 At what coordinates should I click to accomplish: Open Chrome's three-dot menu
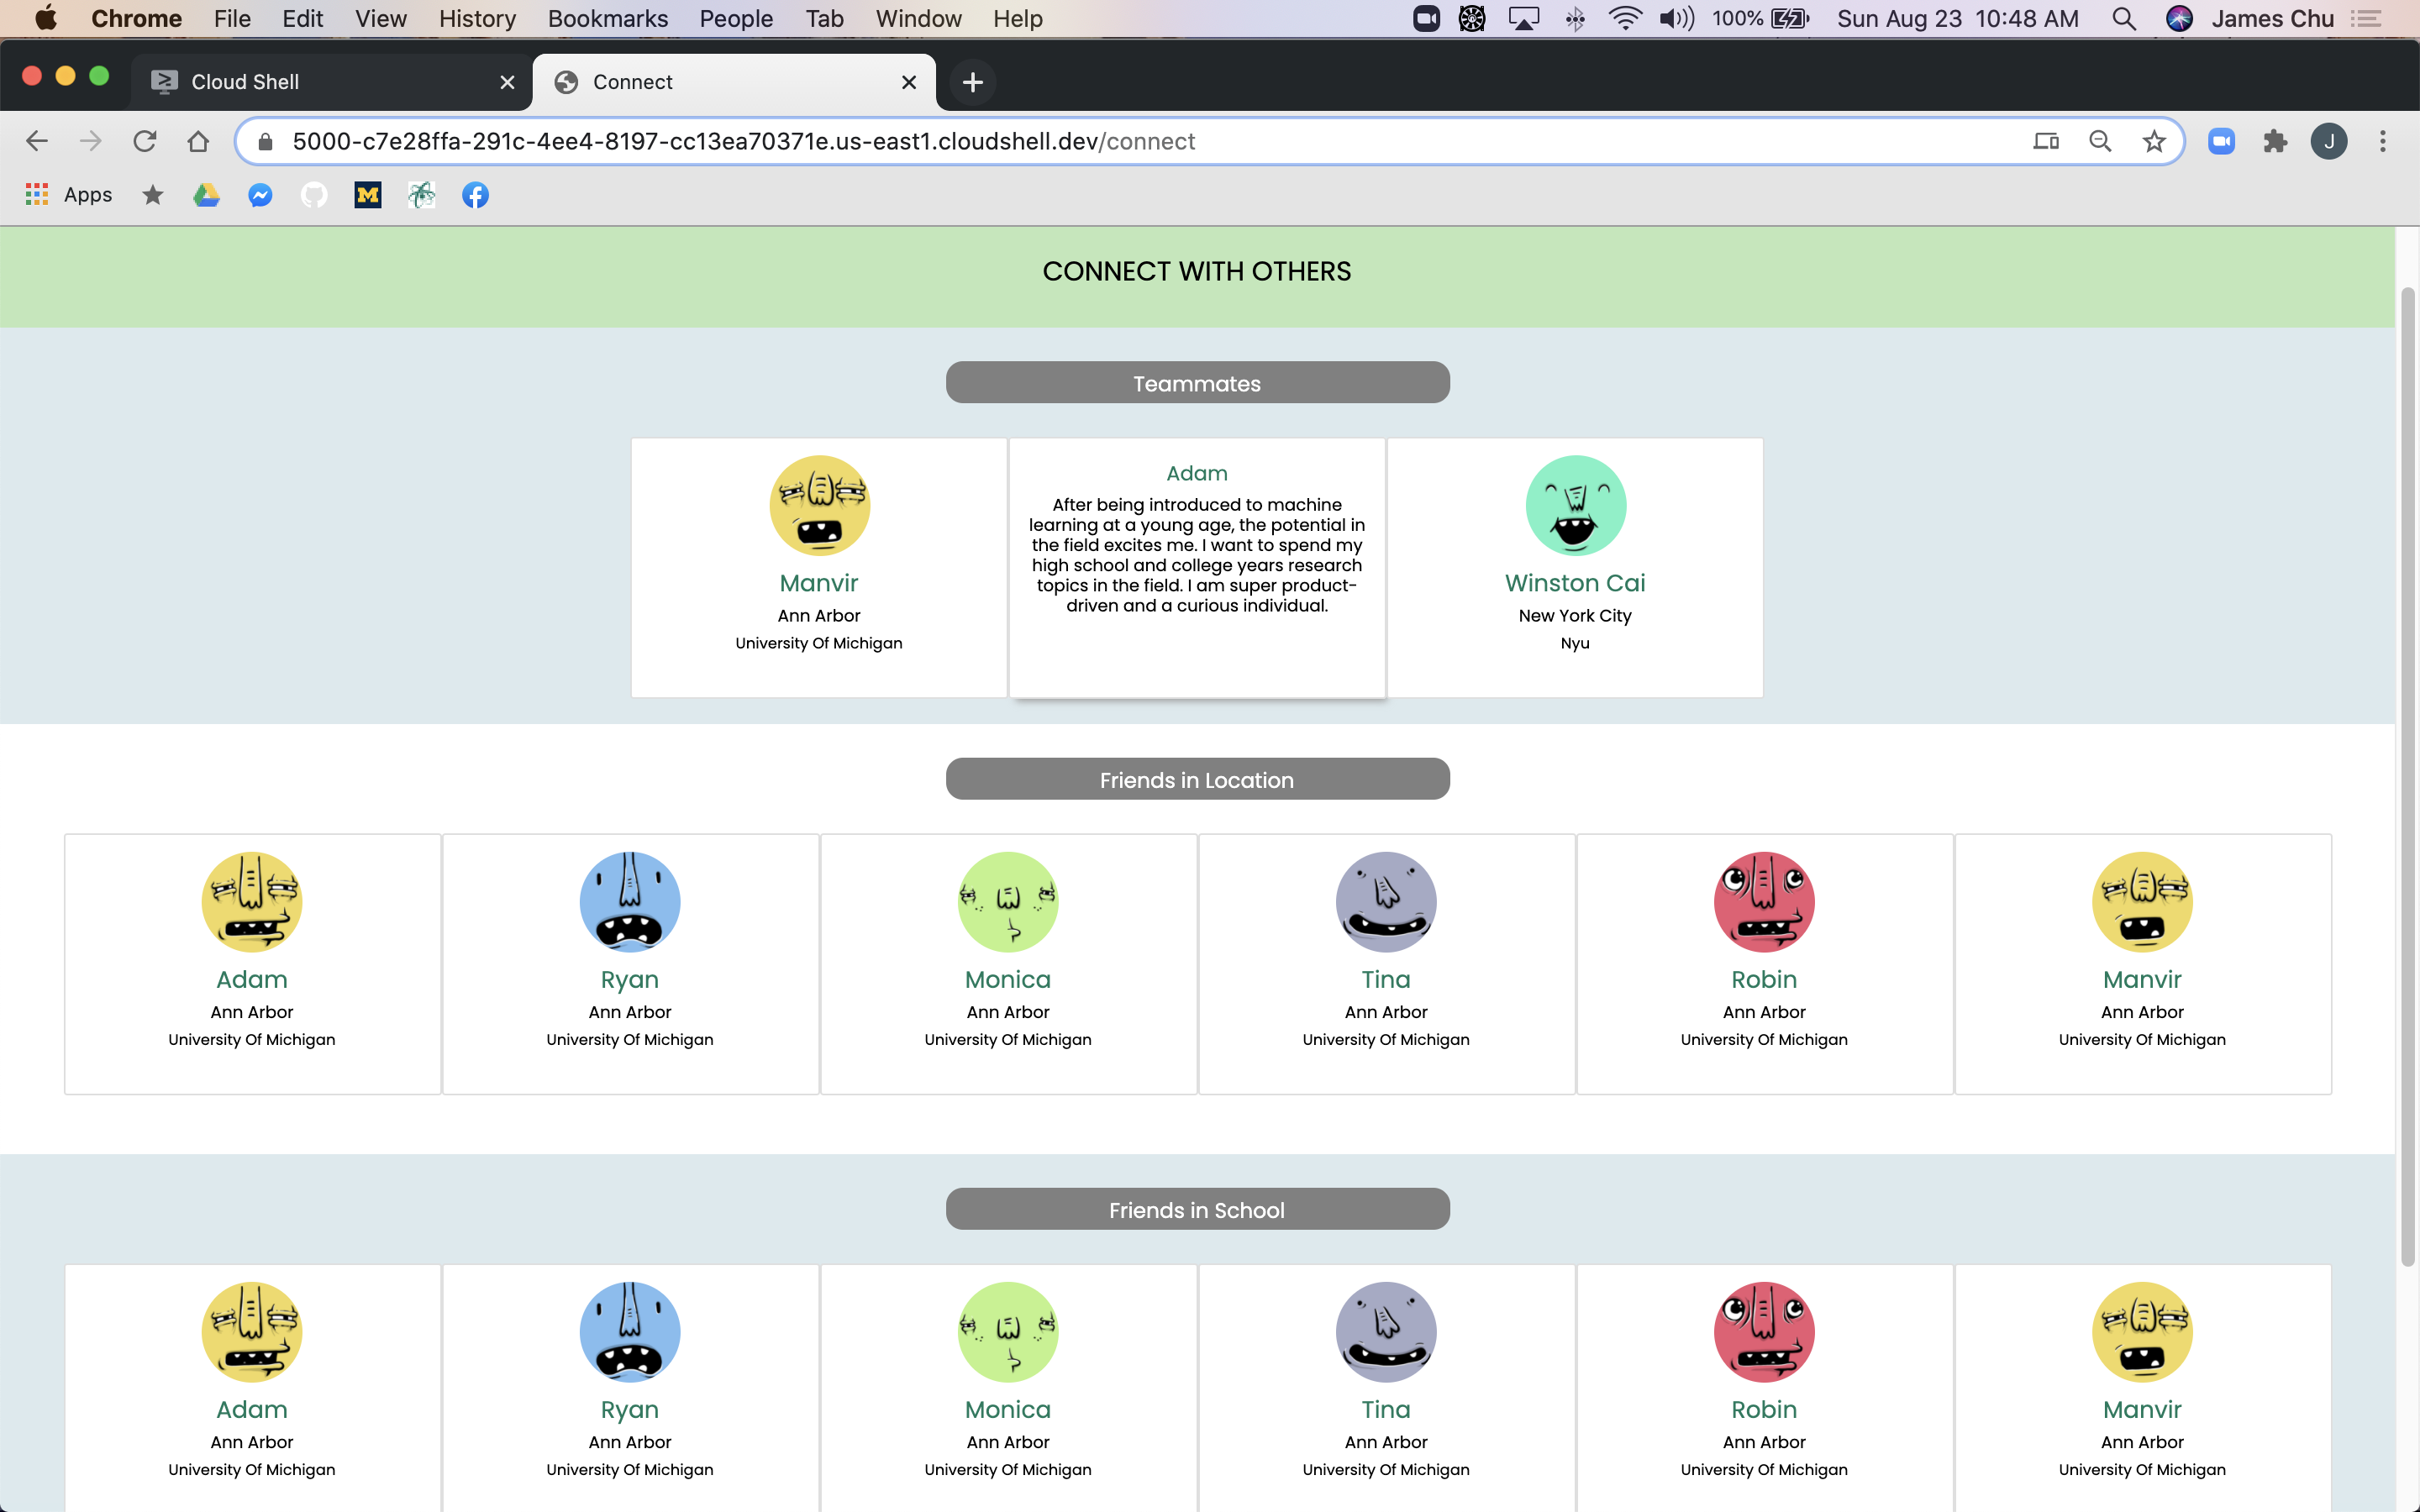tap(2383, 141)
